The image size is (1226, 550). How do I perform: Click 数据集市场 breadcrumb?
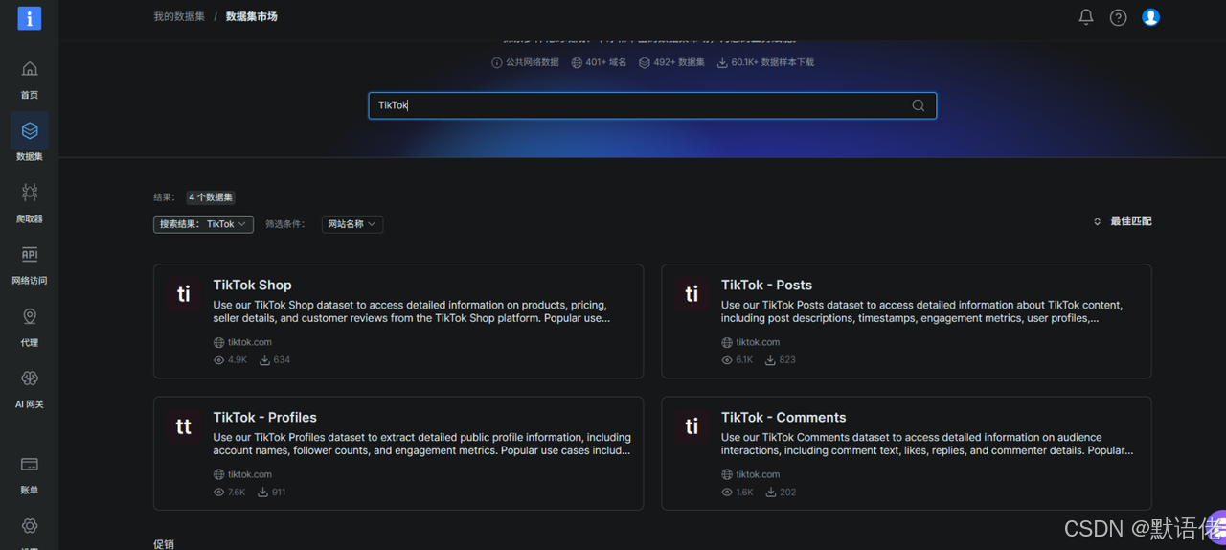[252, 16]
